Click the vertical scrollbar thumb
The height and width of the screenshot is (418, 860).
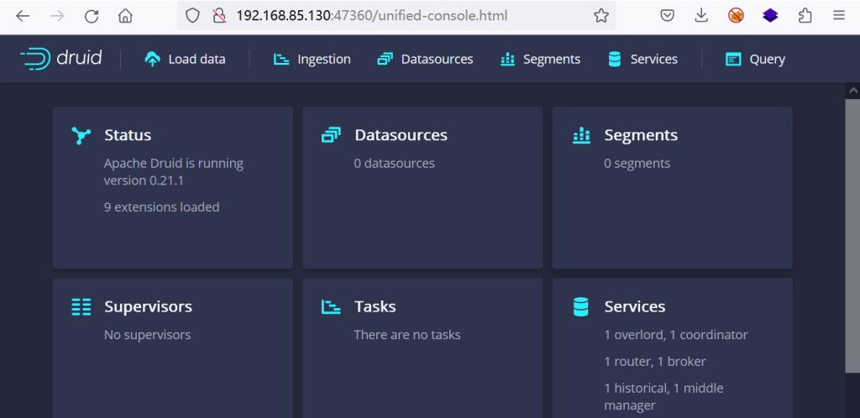coord(853,236)
